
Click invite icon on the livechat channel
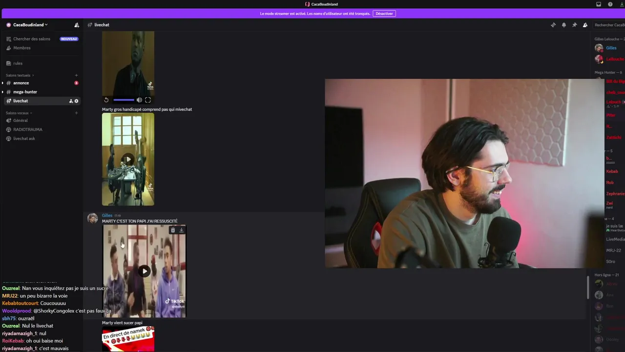coord(71,101)
